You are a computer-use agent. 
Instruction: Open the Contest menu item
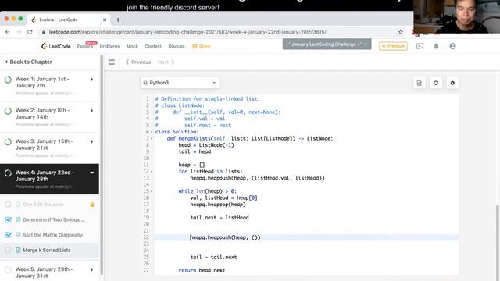(153, 46)
